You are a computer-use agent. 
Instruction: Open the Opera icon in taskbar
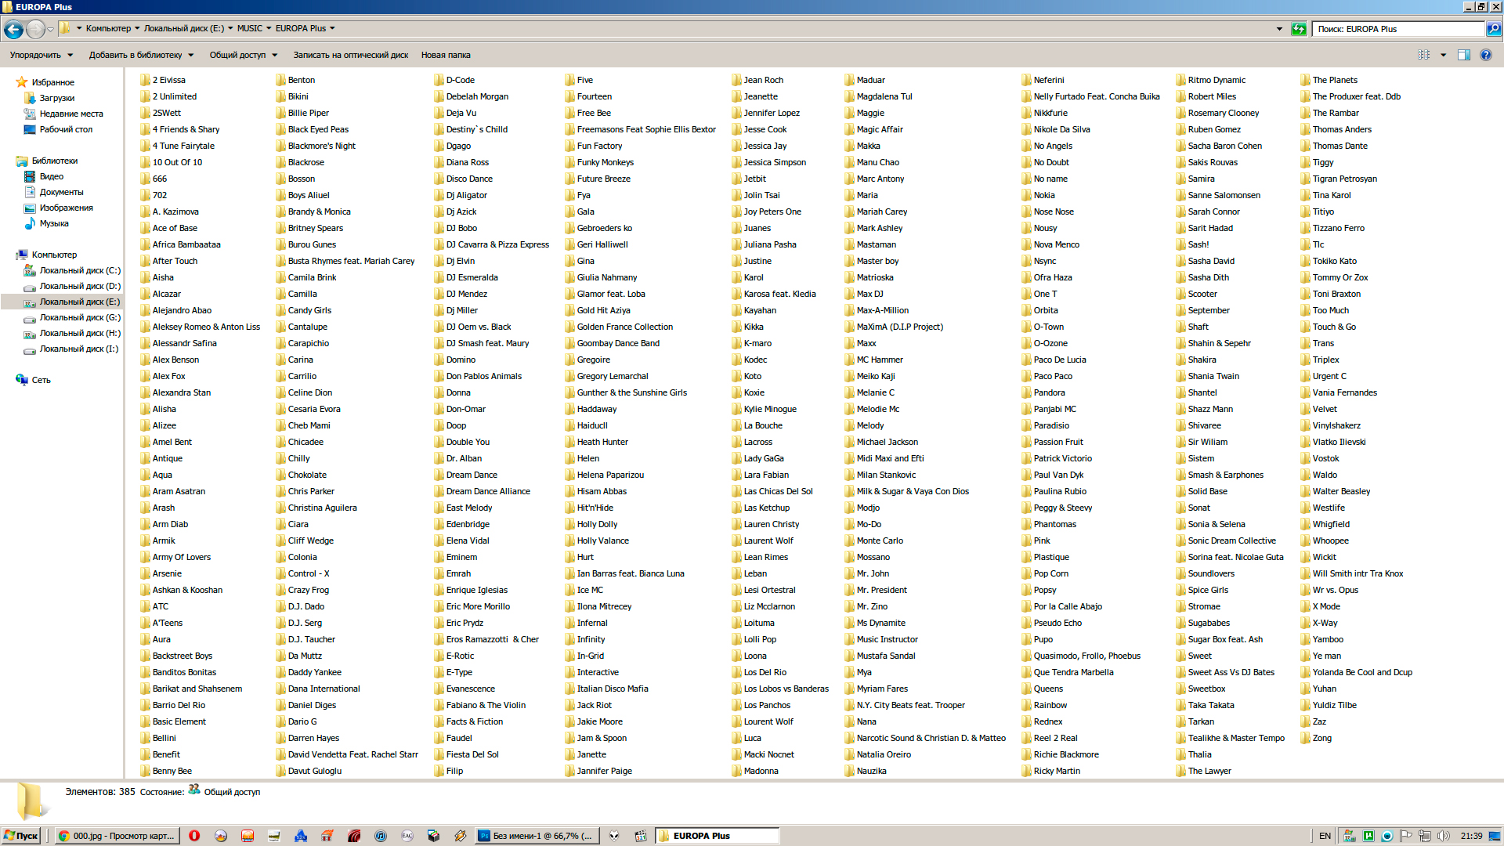pyautogui.click(x=194, y=836)
